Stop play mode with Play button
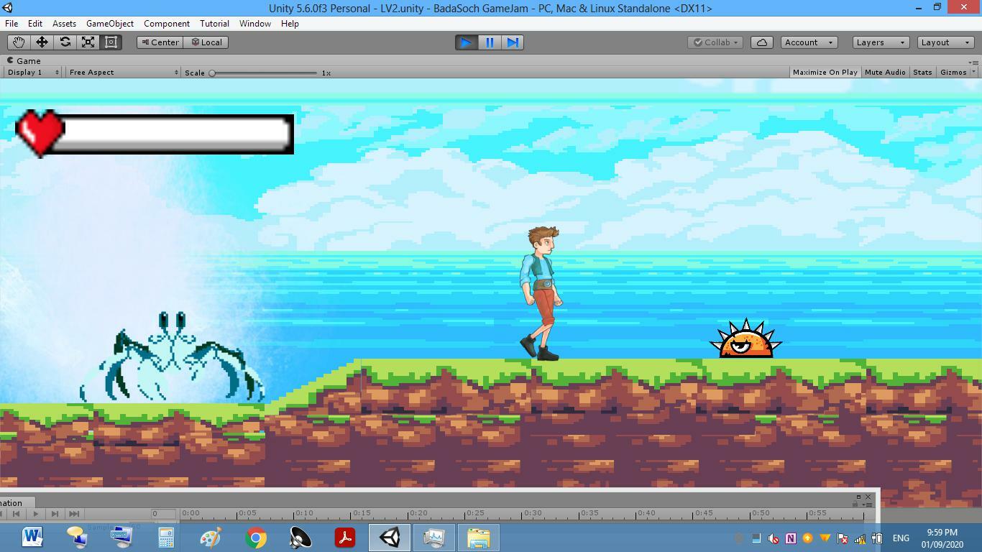 (x=466, y=42)
